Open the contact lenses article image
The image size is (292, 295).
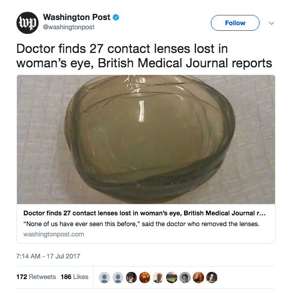pos(146,139)
